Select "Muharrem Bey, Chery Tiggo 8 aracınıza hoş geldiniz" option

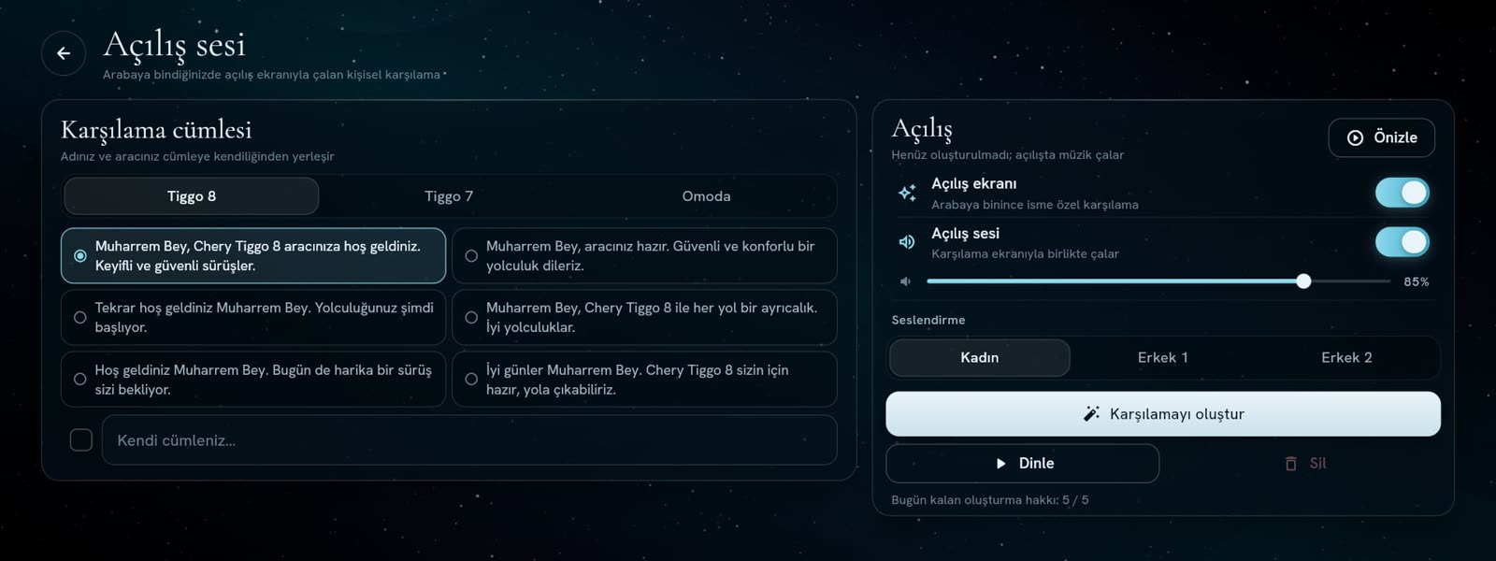pos(253,255)
